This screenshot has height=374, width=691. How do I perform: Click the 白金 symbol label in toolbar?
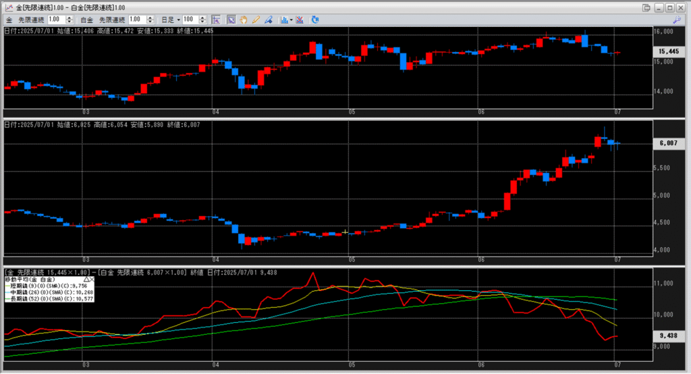tap(87, 20)
